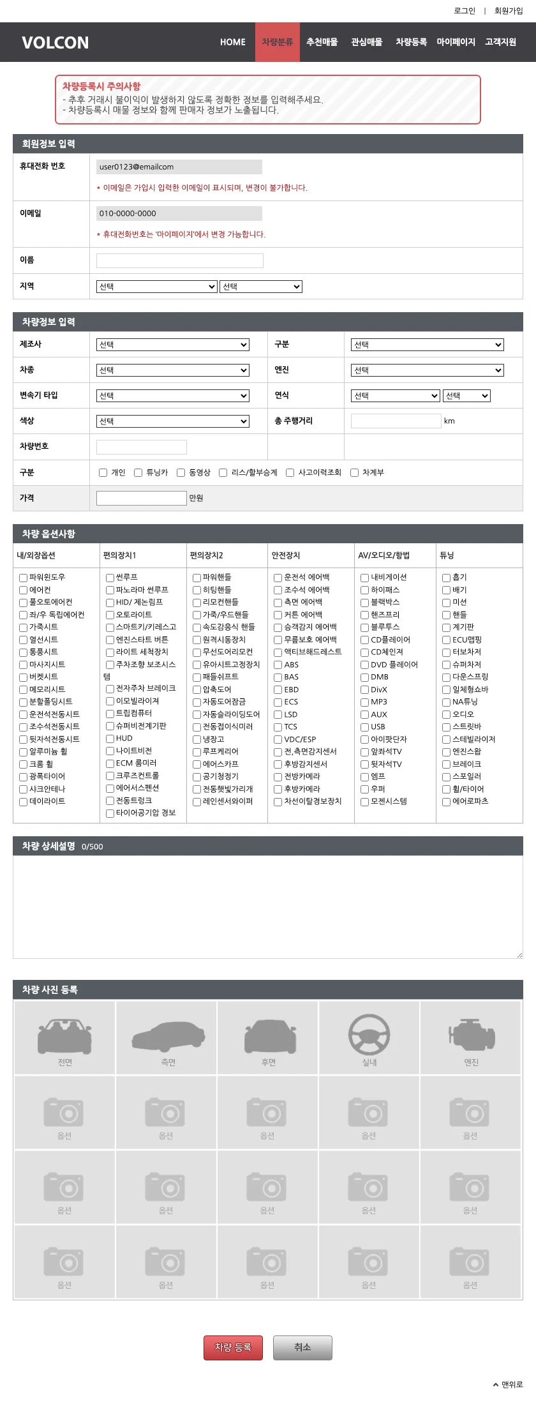The width and height of the screenshot is (536, 1421).
Task: Click the 로그인 link
Action: 465,11
